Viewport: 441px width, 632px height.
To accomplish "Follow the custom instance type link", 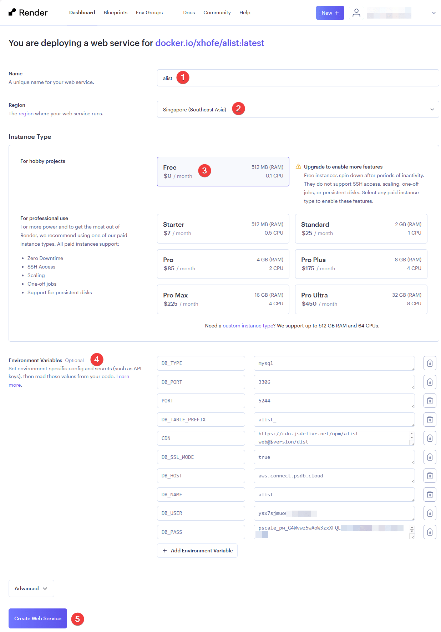I will [x=248, y=326].
